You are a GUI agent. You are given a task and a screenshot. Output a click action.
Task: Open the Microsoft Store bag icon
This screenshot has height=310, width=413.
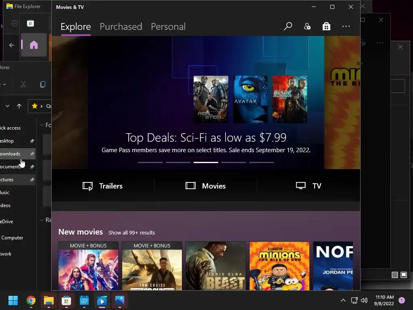[326, 26]
